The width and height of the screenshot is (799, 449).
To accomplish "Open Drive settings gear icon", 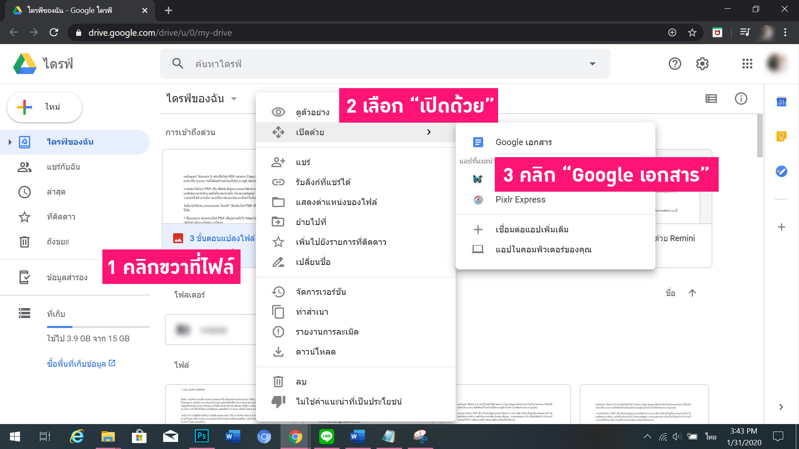I will (x=702, y=64).
